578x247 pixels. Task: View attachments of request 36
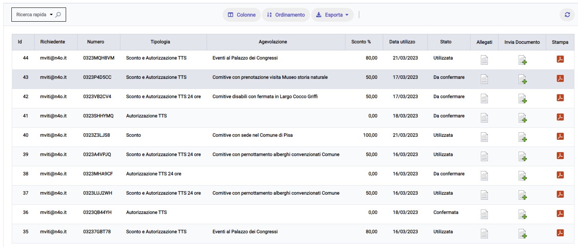[x=484, y=214]
